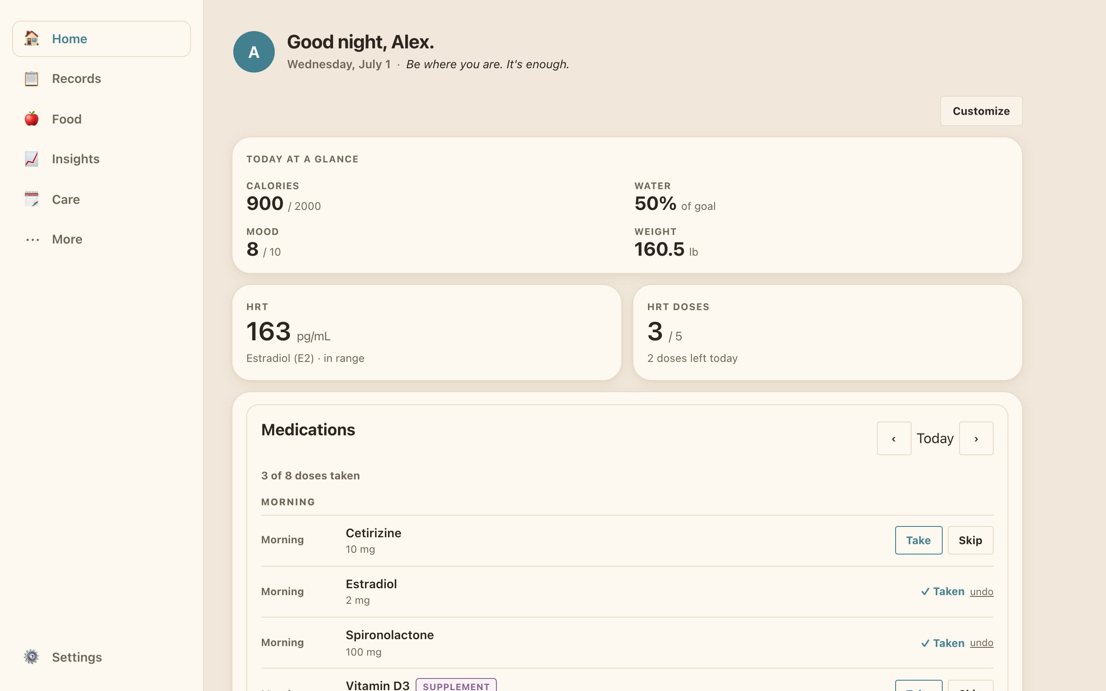
Task: Click the Records clipboard icon
Action: pyautogui.click(x=32, y=79)
